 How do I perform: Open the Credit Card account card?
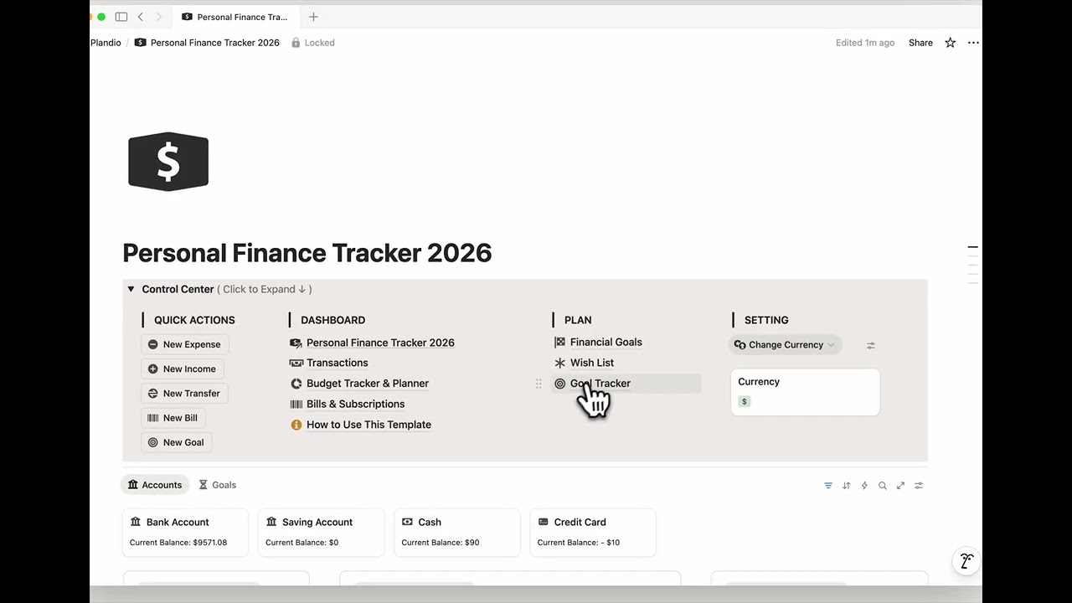click(x=593, y=532)
